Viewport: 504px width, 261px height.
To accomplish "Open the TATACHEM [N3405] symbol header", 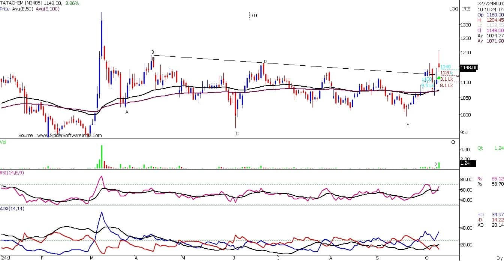I will (21, 3).
